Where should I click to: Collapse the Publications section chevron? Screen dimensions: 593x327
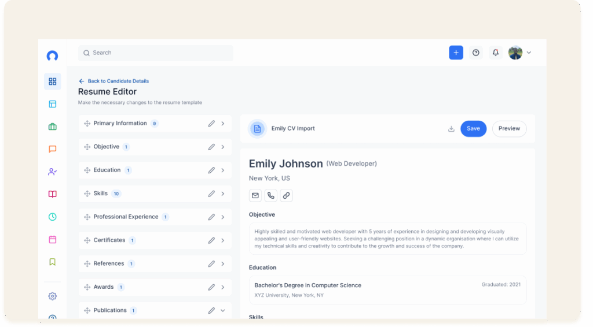coord(223,310)
